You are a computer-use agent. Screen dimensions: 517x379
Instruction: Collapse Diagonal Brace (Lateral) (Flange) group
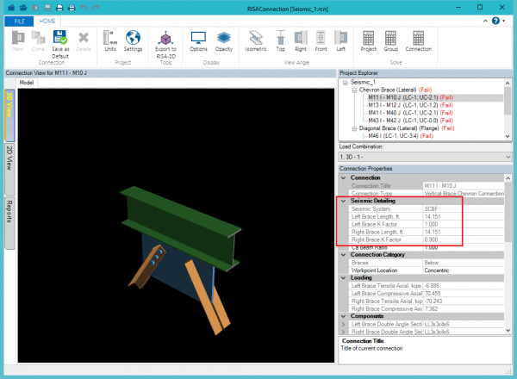click(354, 128)
